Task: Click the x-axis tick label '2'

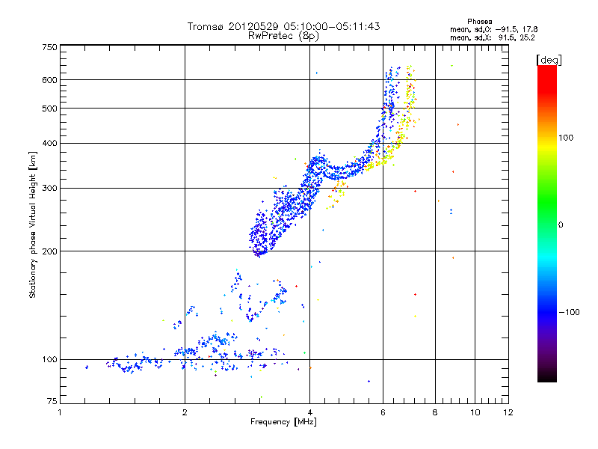Action: [185, 412]
